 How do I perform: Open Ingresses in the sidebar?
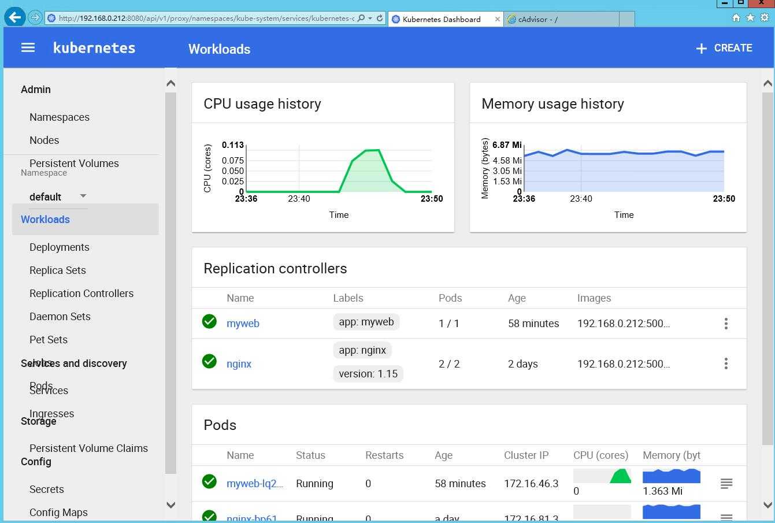coord(52,414)
